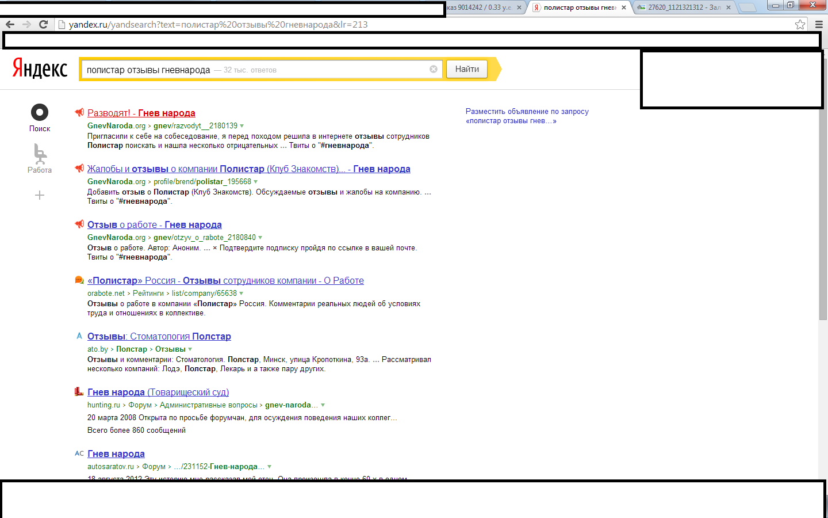Click favicon beside Стоматология Полстар result
828x518 pixels.
(79, 336)
